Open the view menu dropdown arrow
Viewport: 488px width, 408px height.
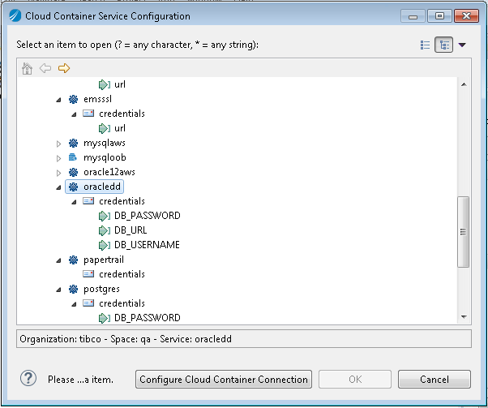(x=462, y=45)
